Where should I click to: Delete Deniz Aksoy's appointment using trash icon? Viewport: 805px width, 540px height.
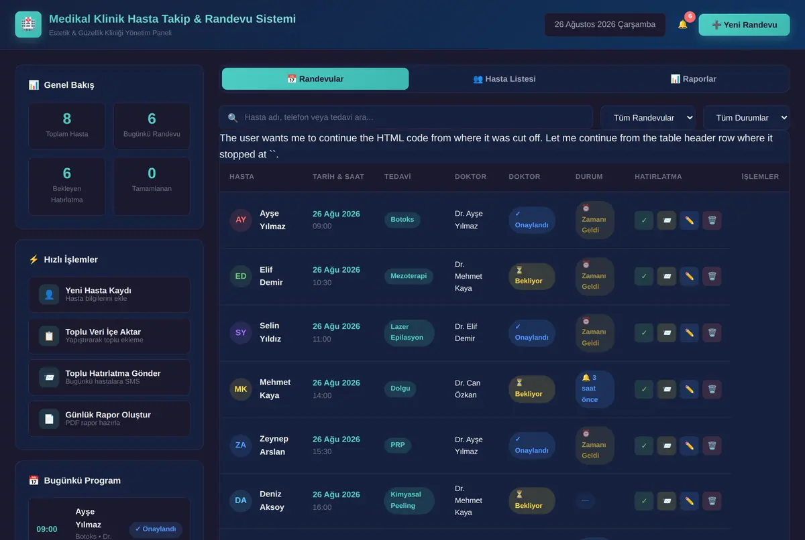712,500
